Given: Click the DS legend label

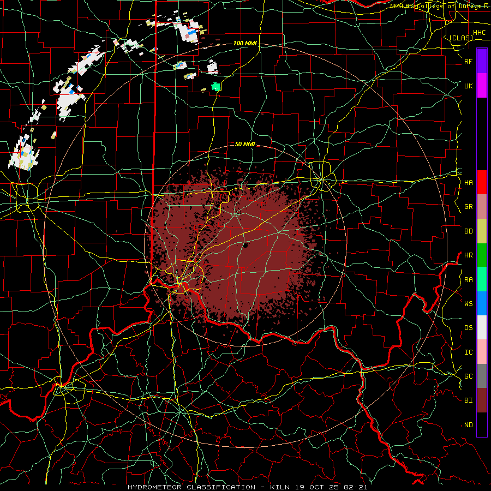Looking at the screenshot, I should pyautogui.click(x=469, y=328).
